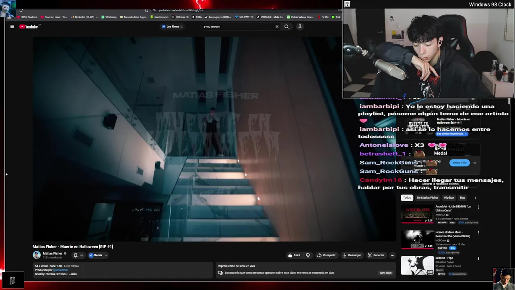The height and width of the screenshot is (290, 515).
Task: Expand the Remix dropdown chevron
Action: [106, 255]
